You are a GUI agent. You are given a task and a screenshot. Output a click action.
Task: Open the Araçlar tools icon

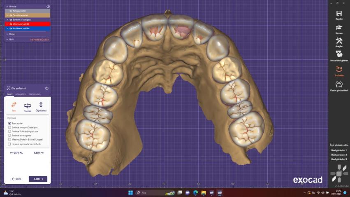339,42
